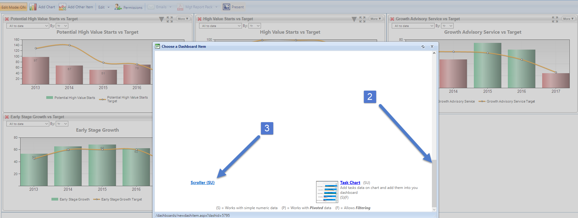Open the Emails toolbar dropdown
This screenshot has width=578, height=218.
coord(160,7)
